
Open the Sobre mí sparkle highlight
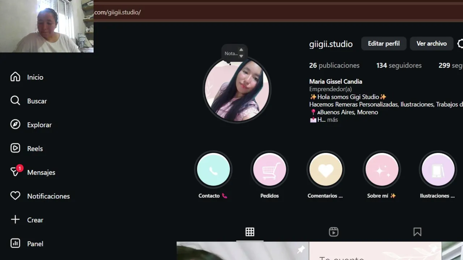click(382, 170)
